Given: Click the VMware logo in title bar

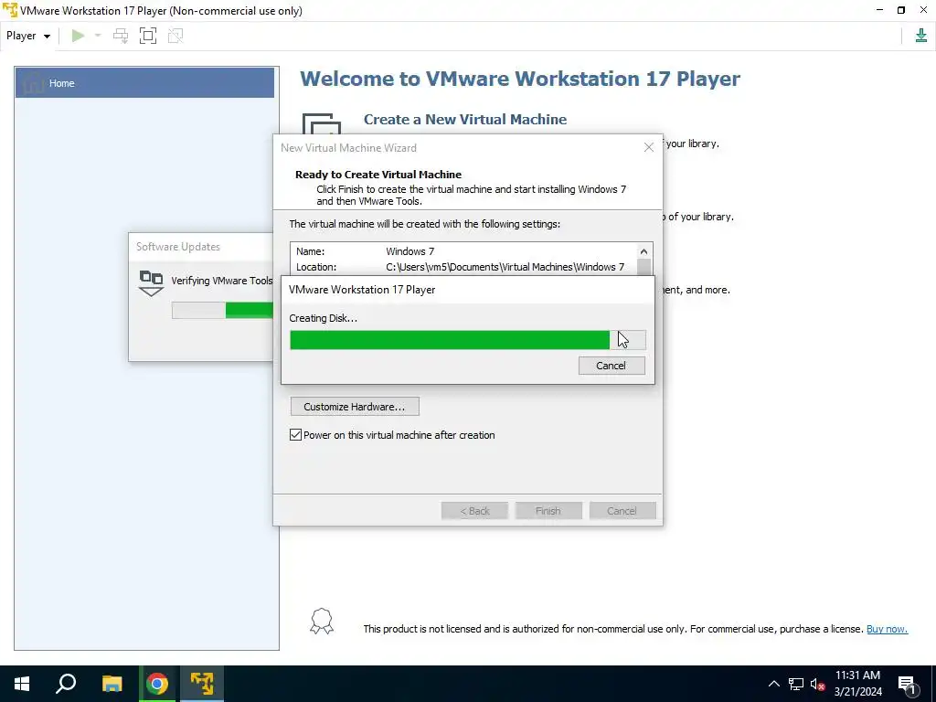Looking at the screenshot, I should click(9, 10).
